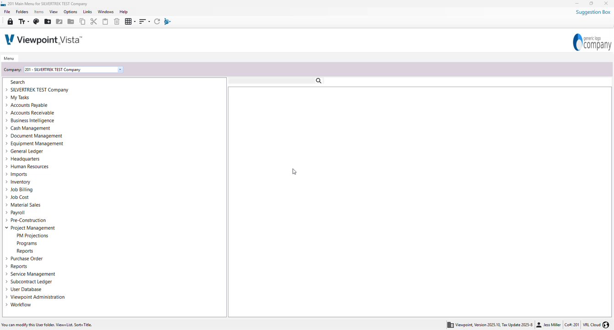This screenshot has width=614, height=330.
Task: Expand the General Ledger folder arrow
Action: [6, 151]
